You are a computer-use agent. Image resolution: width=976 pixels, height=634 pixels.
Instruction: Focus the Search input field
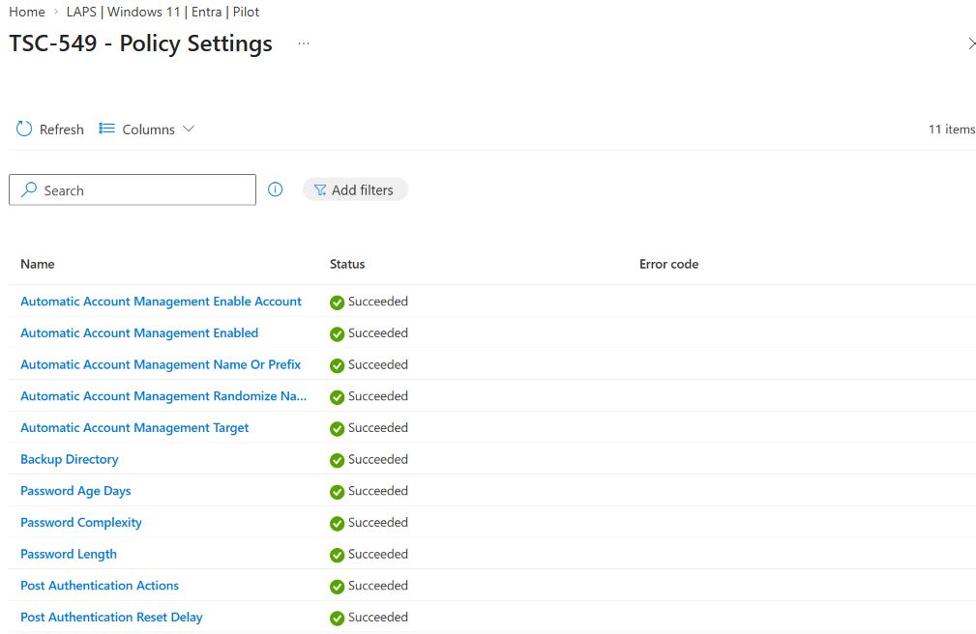click(132, 189)
